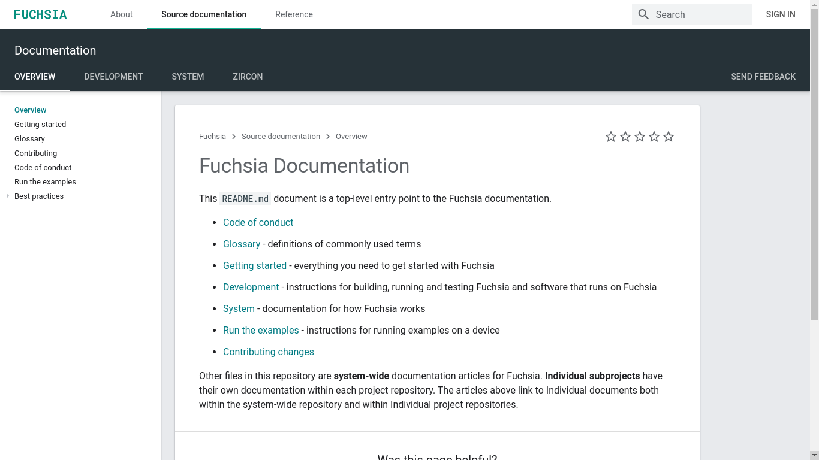Click the search magnifier icon
Screen dimensions: 819x460
[x=643, y=14]
